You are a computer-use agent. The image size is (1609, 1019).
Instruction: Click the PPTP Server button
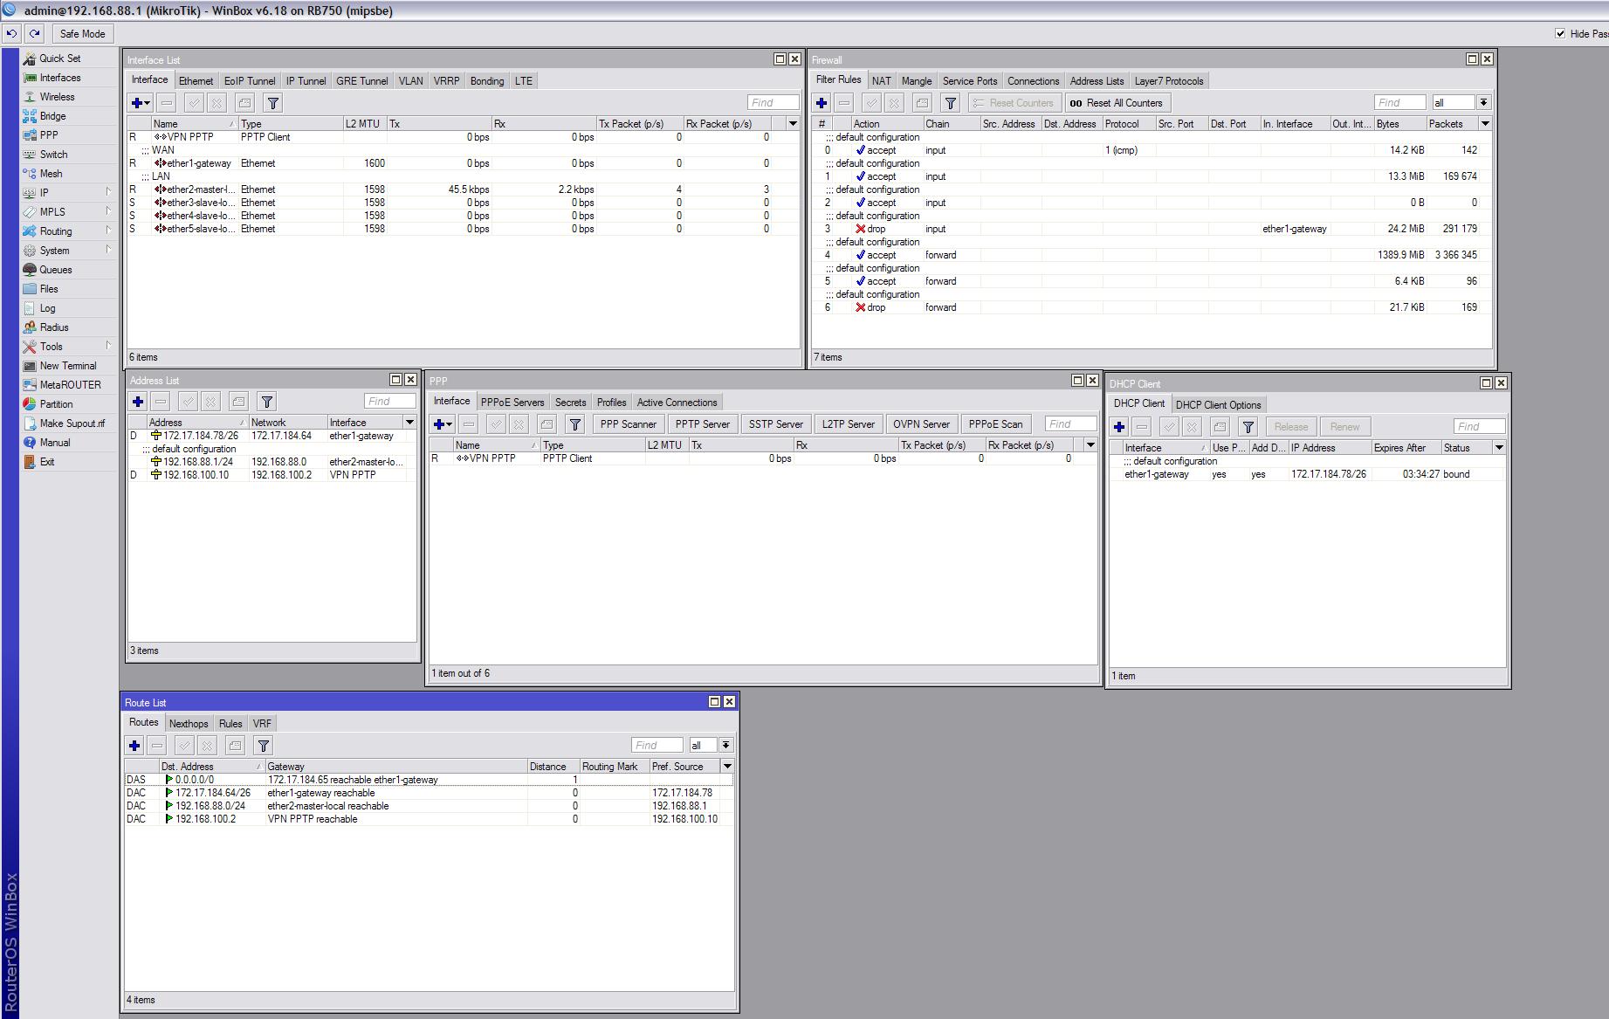(x=702, y=424)
